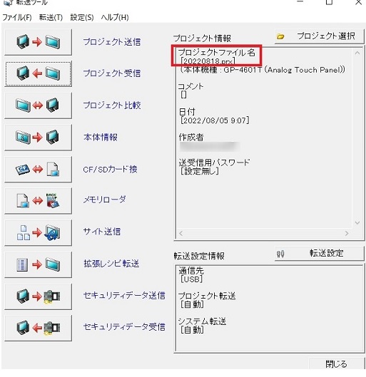Click the [自動] value under システム転送
The width and height of the screenshot is (366, 377).
click(x=192, y=330)
